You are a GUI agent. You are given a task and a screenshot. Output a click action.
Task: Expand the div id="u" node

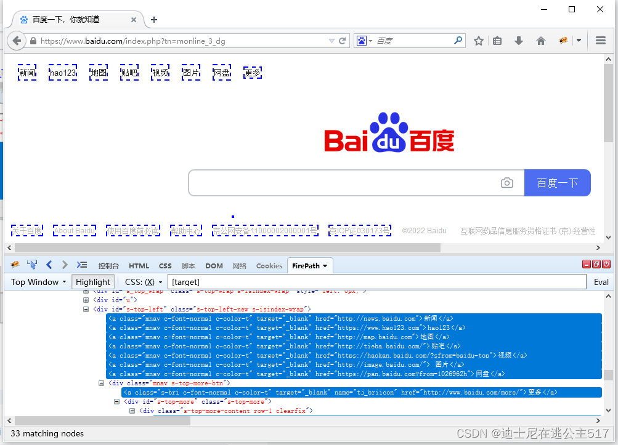[x=86, y=300]
